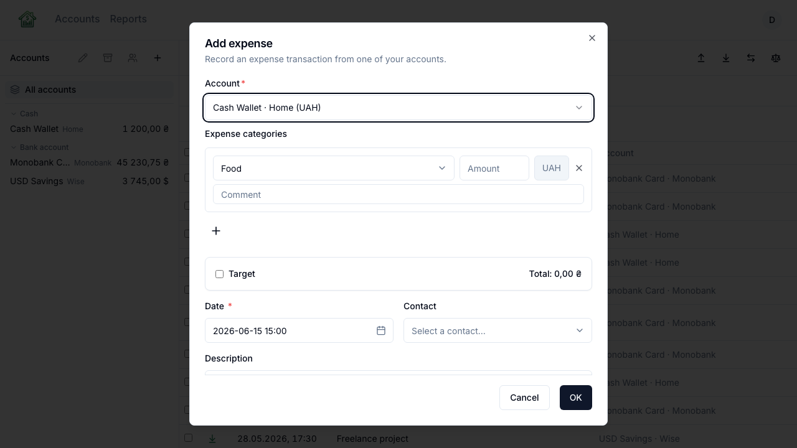The width and height of the screenshot is (797, 448).
Task: Click the plus icon to add account
Action: pos(158,58)
